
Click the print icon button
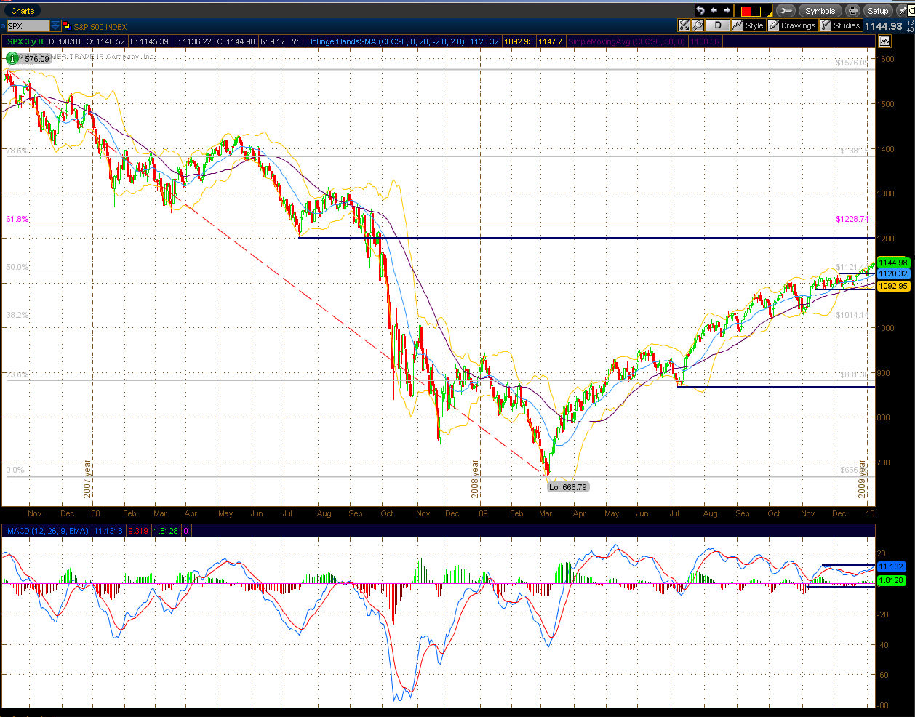click(x=852, y=11)
